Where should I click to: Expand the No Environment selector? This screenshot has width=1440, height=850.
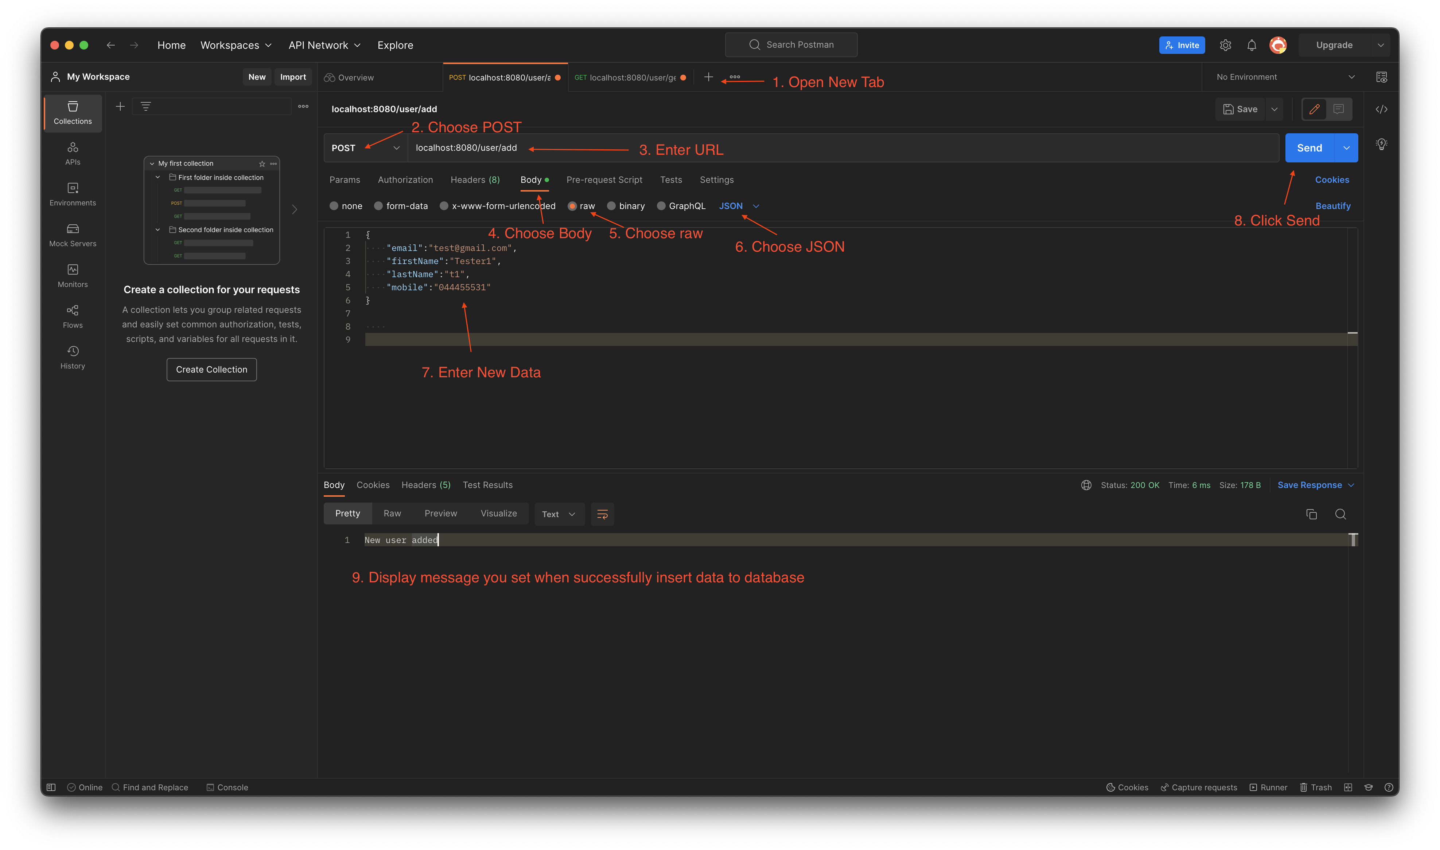tap(1284, 77)
